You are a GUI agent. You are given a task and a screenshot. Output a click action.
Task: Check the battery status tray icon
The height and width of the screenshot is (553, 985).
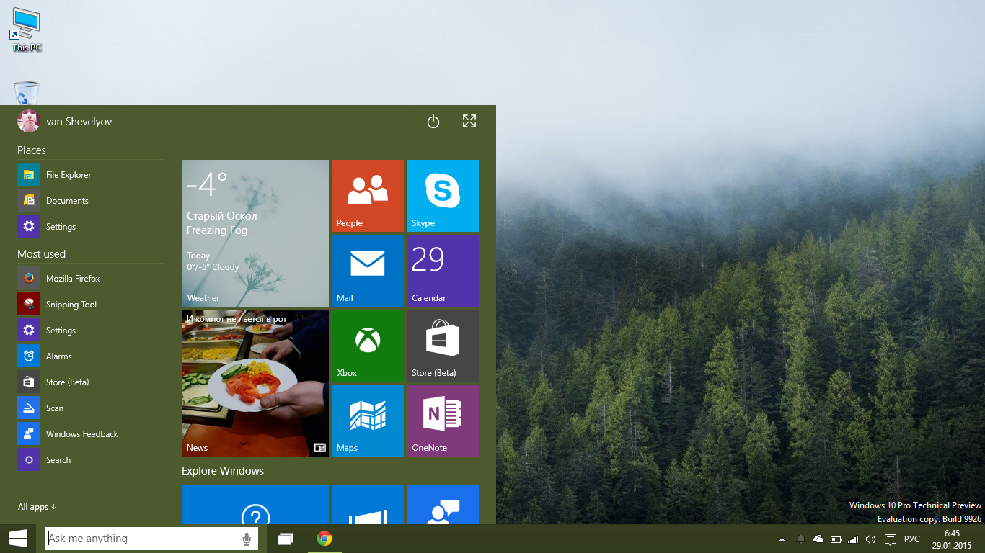coord(836,539)
